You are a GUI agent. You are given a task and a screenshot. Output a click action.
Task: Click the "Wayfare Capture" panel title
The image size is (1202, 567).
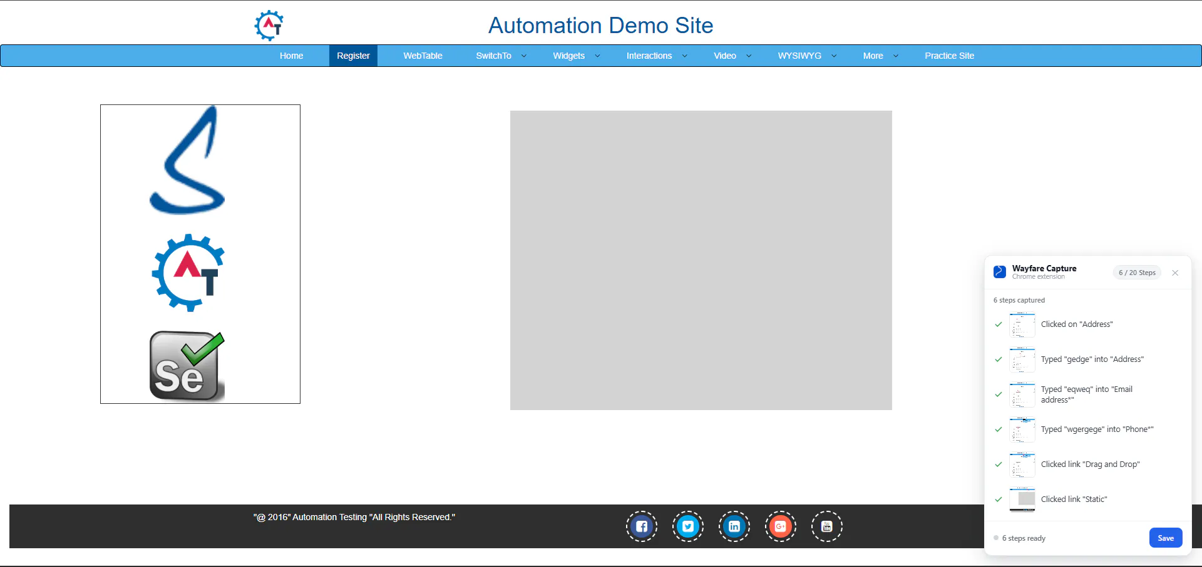[1044, 268]
